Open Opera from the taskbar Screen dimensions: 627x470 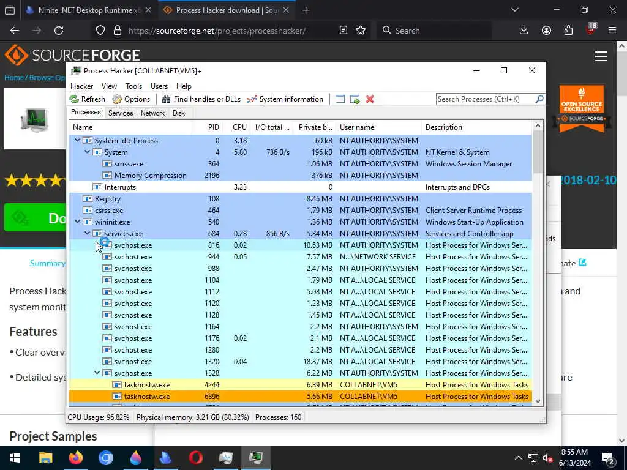195,458
